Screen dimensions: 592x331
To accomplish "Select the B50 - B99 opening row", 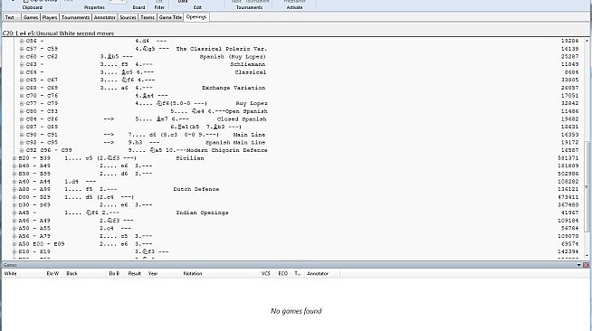I will pyautogui.click(x=299, y=174).
